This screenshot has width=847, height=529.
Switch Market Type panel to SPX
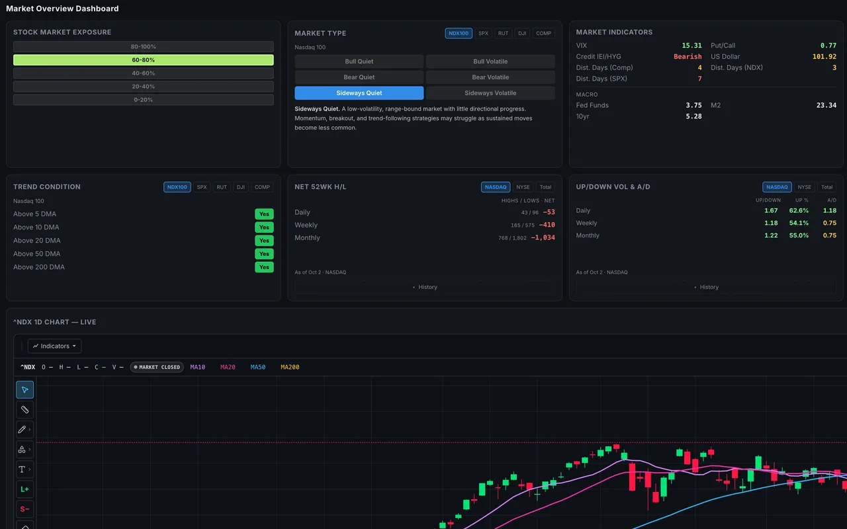click(x=484, y=33)
